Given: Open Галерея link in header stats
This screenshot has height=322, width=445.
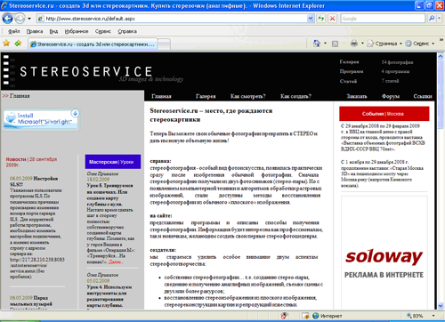Looking at the screenshot, I should click(349, 61).
